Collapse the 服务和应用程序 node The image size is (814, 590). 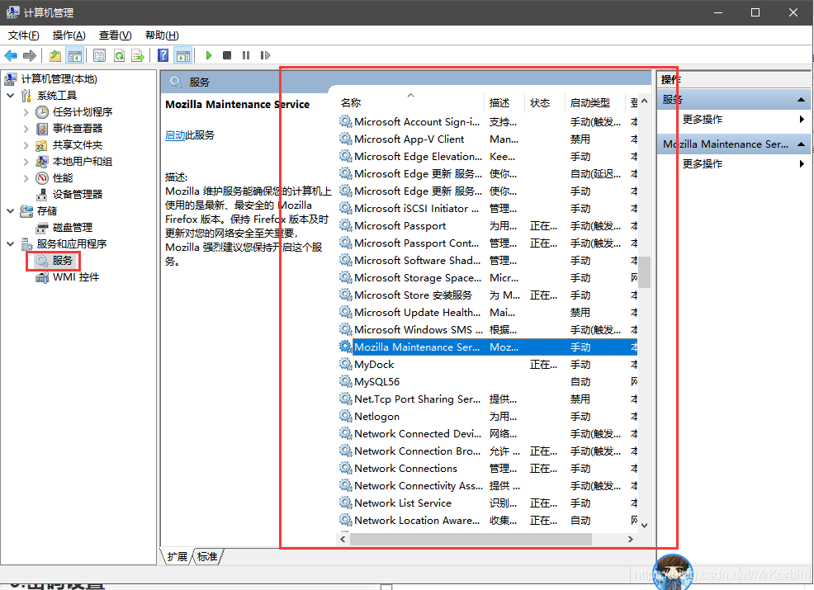point(11,244)
